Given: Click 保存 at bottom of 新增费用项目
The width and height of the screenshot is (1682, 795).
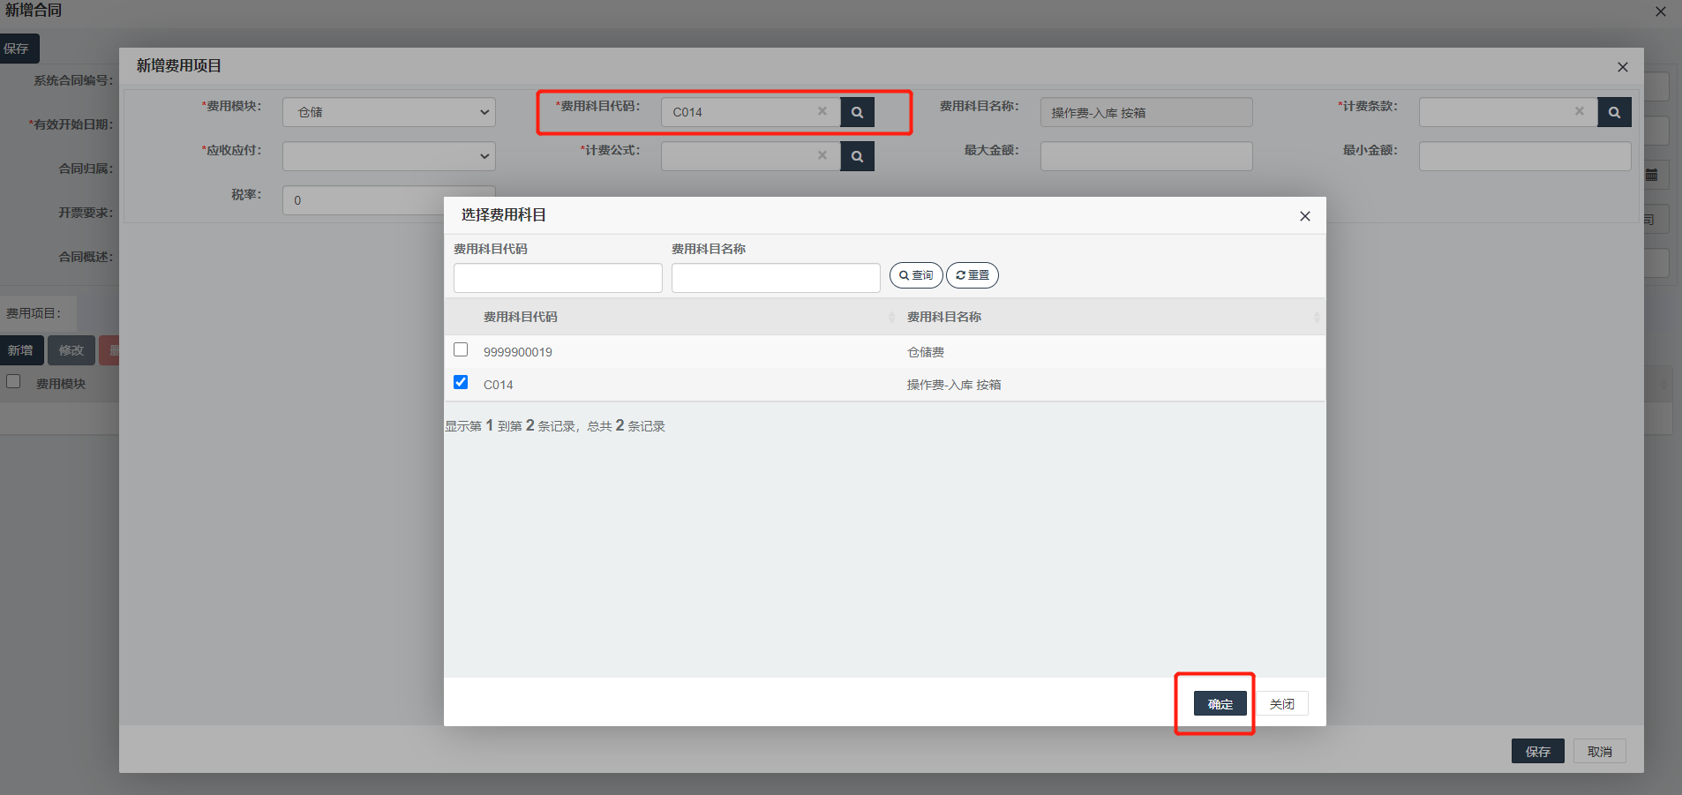Looking at the screenshot, I should click(x=1538, y=751).
